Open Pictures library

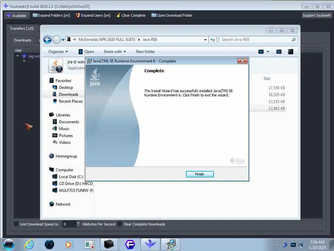66,136
